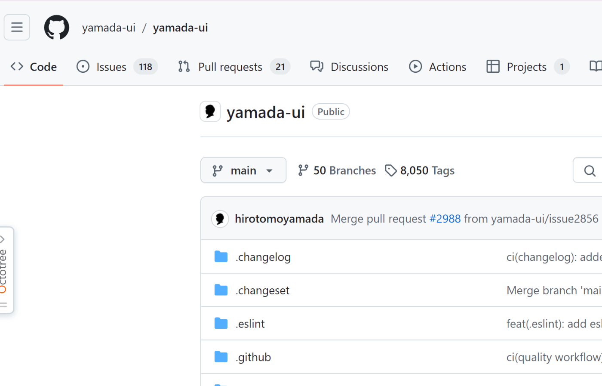This screenshot has width=602, height=386.
Task: Click the Pull requests git icon
Action: click(x=184, y=66)
